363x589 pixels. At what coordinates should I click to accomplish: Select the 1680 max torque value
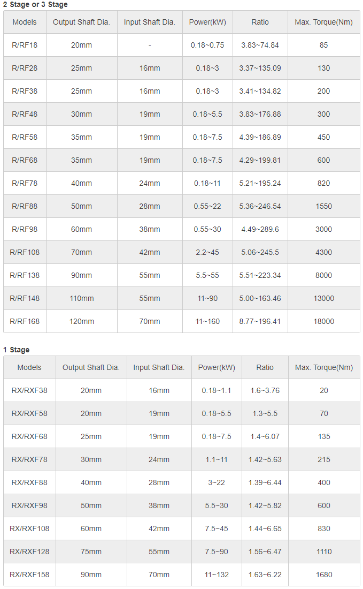(324, 575)
